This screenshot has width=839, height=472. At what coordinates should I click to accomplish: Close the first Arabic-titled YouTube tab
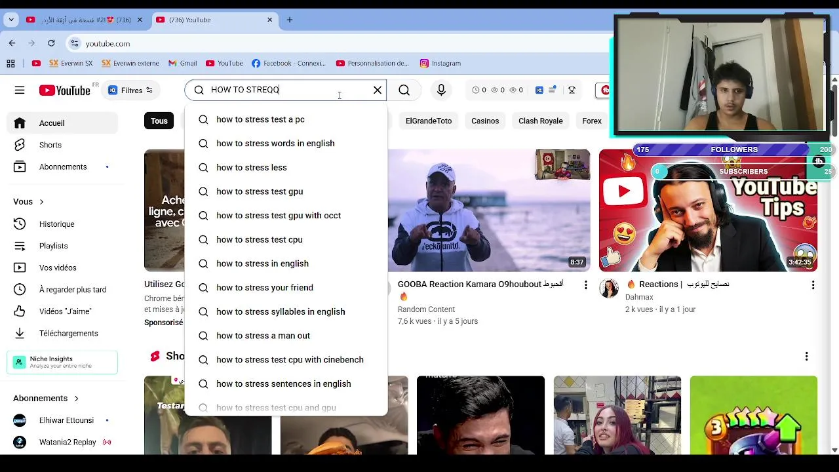pyautogui.click(x=139, y=20)
